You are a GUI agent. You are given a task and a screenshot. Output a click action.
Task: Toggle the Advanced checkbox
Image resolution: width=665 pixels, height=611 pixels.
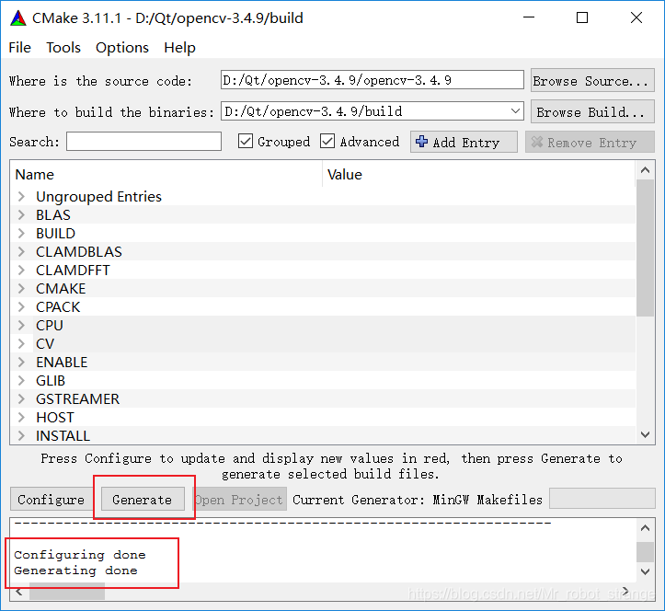click(327, 142)
